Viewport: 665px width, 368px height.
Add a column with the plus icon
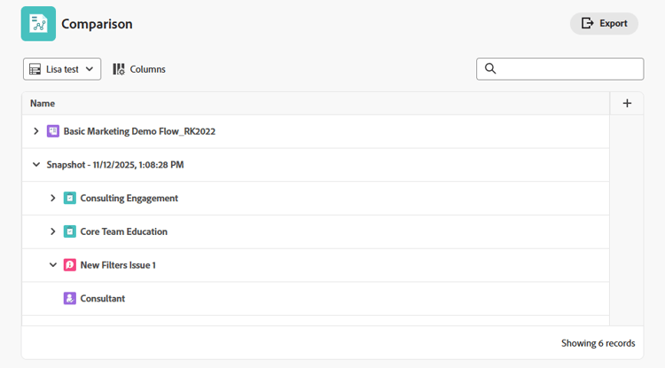[627, 104]
